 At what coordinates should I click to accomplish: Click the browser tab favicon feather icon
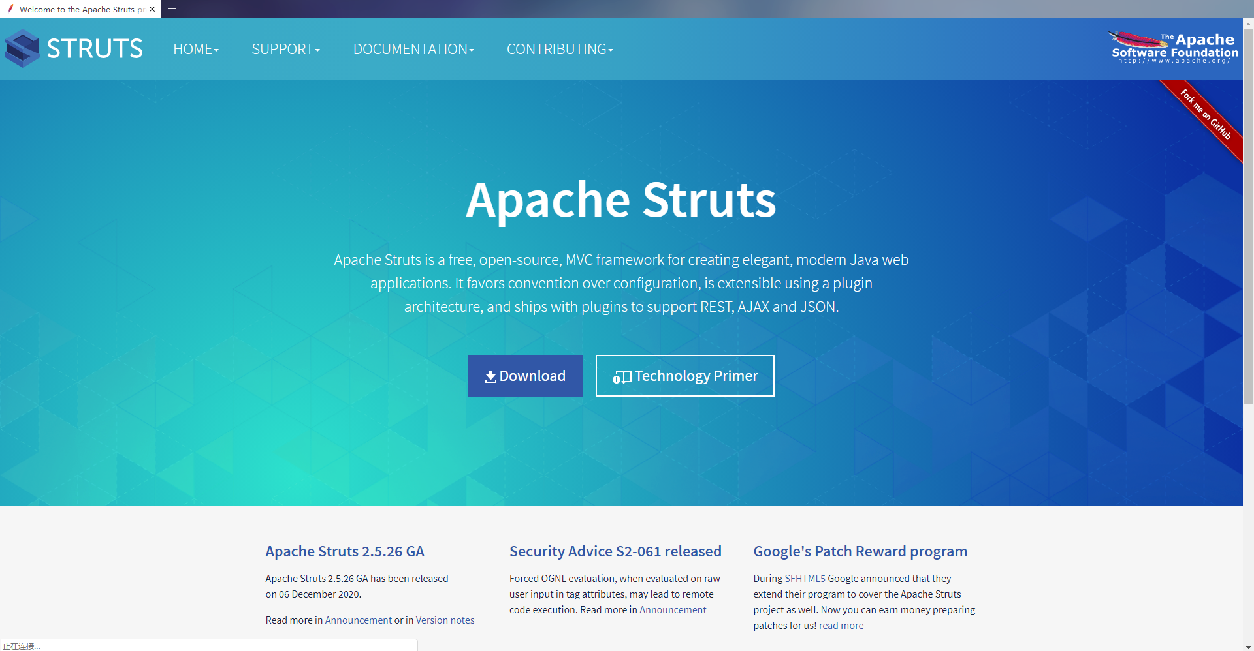tap(10, 9)
